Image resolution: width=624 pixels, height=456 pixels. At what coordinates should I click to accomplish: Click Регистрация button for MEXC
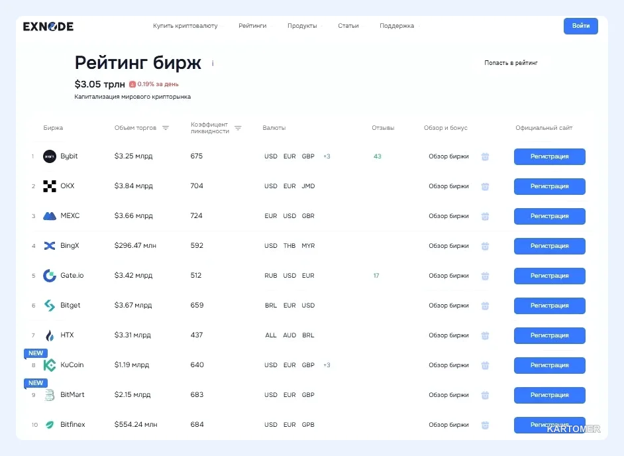point(550,216)
